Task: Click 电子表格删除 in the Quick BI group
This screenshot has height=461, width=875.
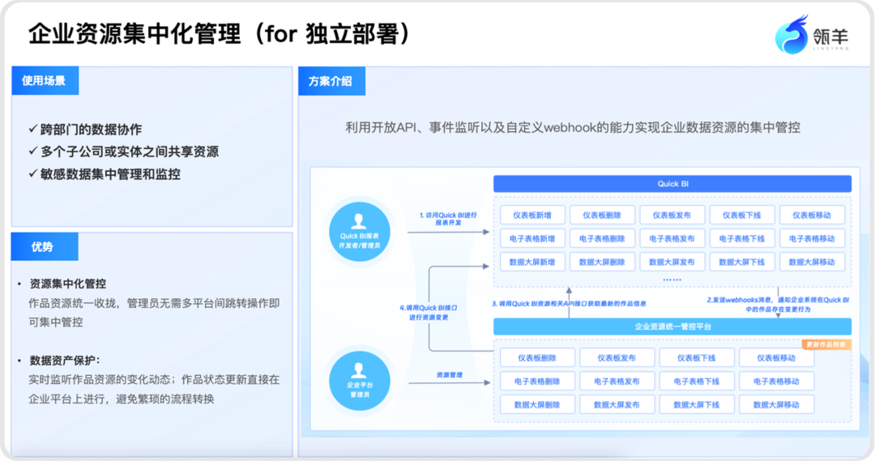Action: (x=602, y=239)
